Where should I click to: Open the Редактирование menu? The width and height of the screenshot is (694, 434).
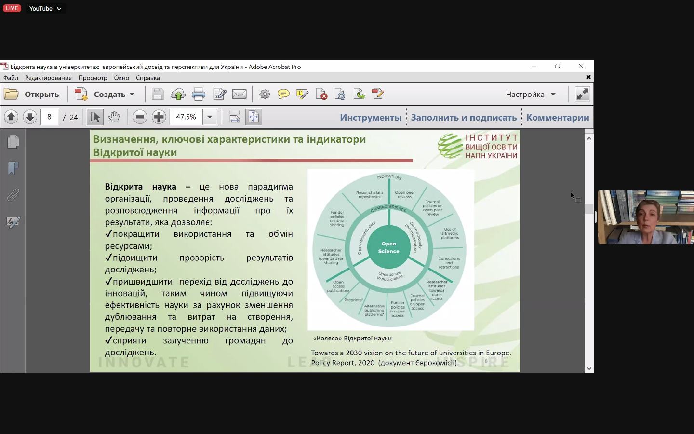48,78
